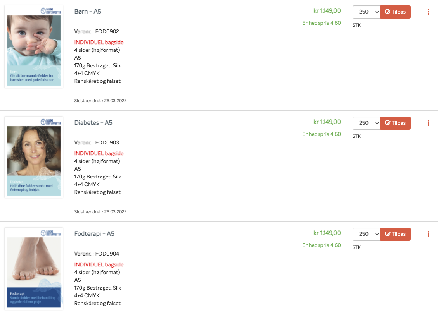This screenshot has height=314, width=438.
Task: Open the three-dot menu for Diabetes – A5
Action: 428,123
